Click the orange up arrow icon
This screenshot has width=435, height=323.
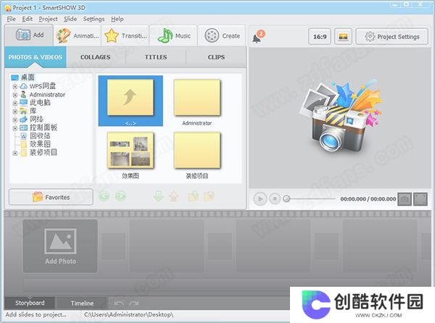point(174,196)
